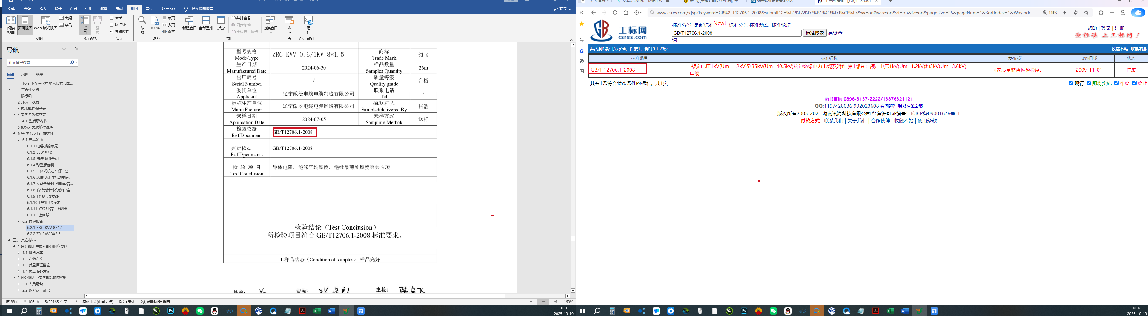Choose One Page (单页) zoom
The width and height of the screenshot is (1148, 316).
[169, 18]
